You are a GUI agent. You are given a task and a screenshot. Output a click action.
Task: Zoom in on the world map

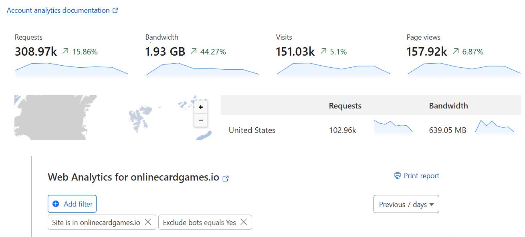point(200,107)
